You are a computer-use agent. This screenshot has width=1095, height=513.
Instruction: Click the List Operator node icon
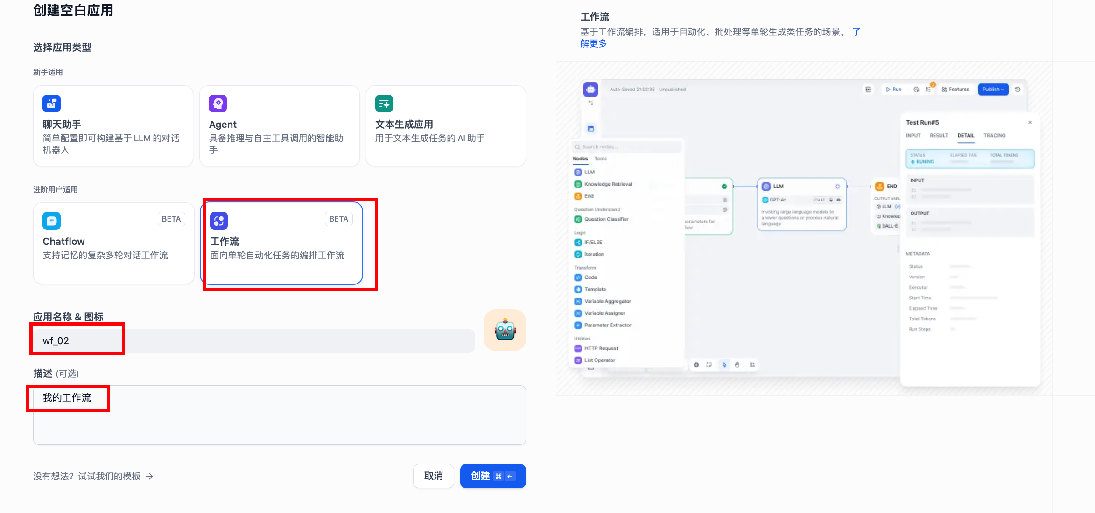click(x=578, y=360)
